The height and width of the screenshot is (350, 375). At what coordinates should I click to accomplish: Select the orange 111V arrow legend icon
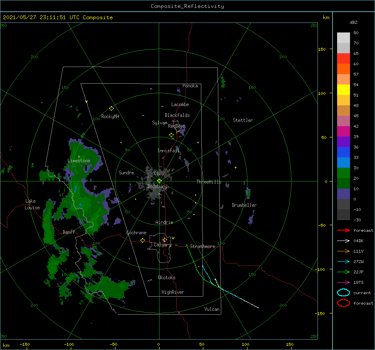click(343, 251)
